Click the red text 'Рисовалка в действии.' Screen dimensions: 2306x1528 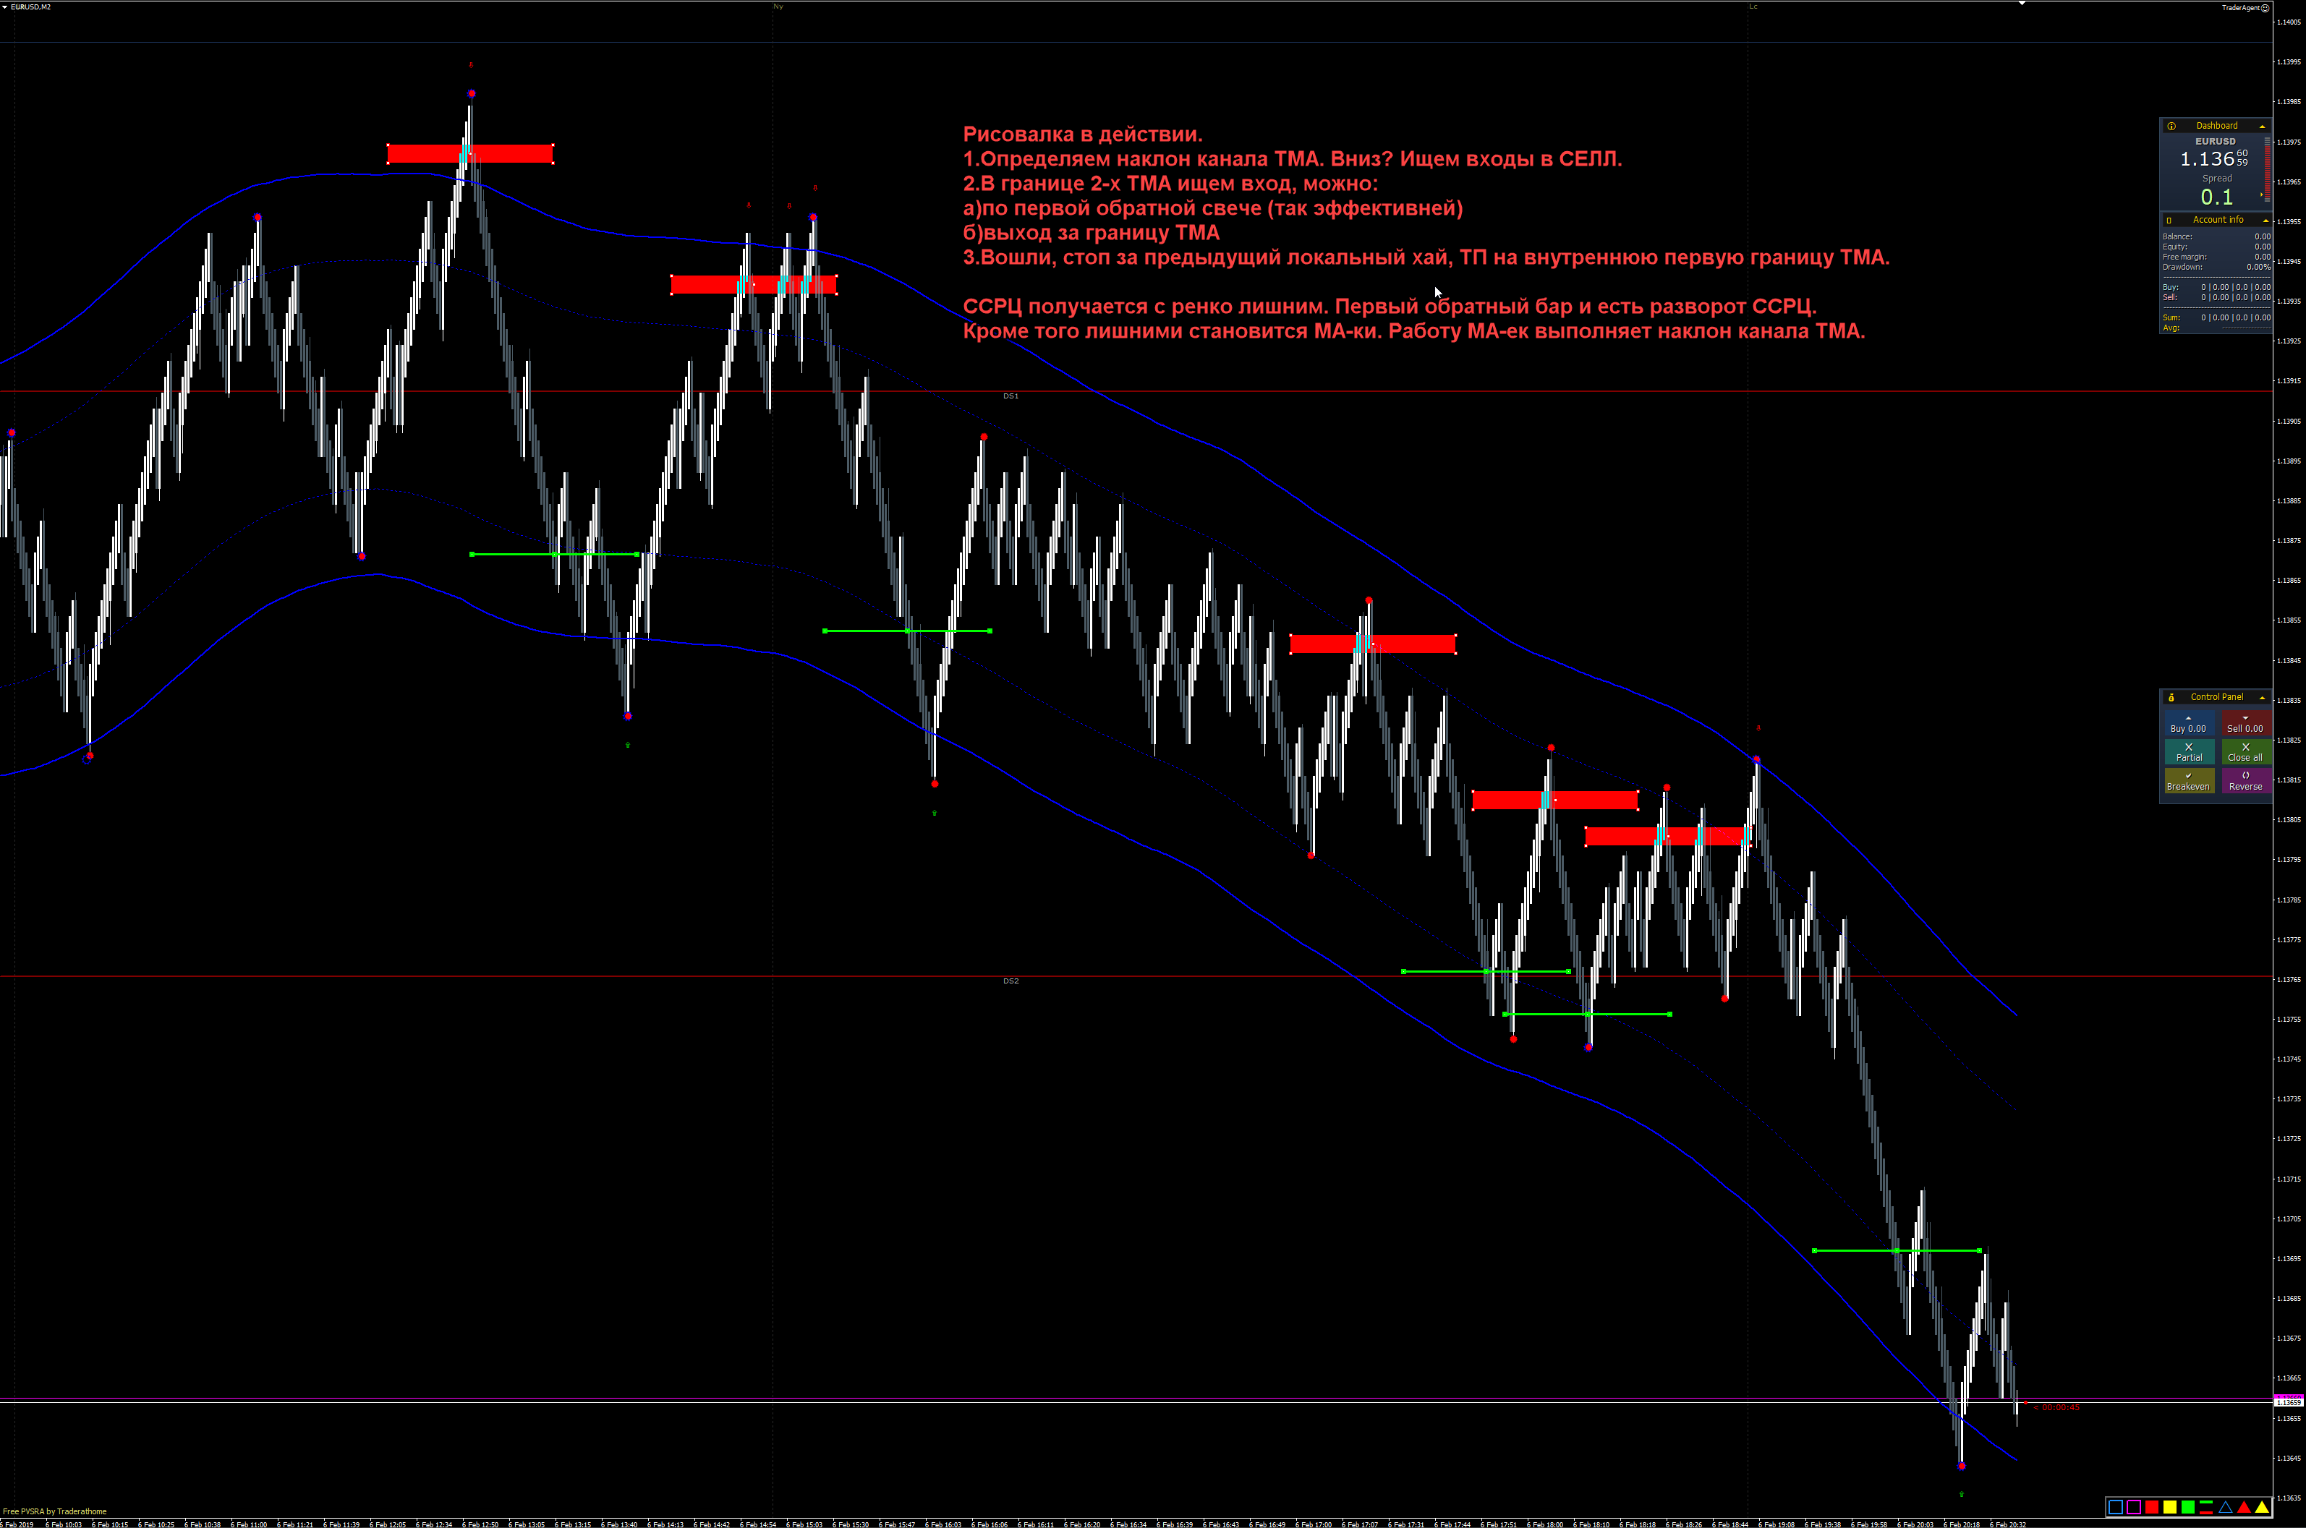1083,135
